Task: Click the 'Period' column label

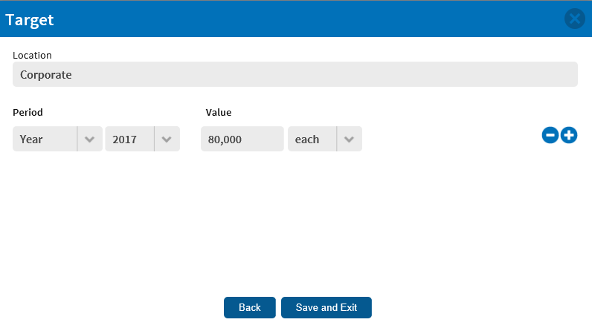Action: click(28, 112)
